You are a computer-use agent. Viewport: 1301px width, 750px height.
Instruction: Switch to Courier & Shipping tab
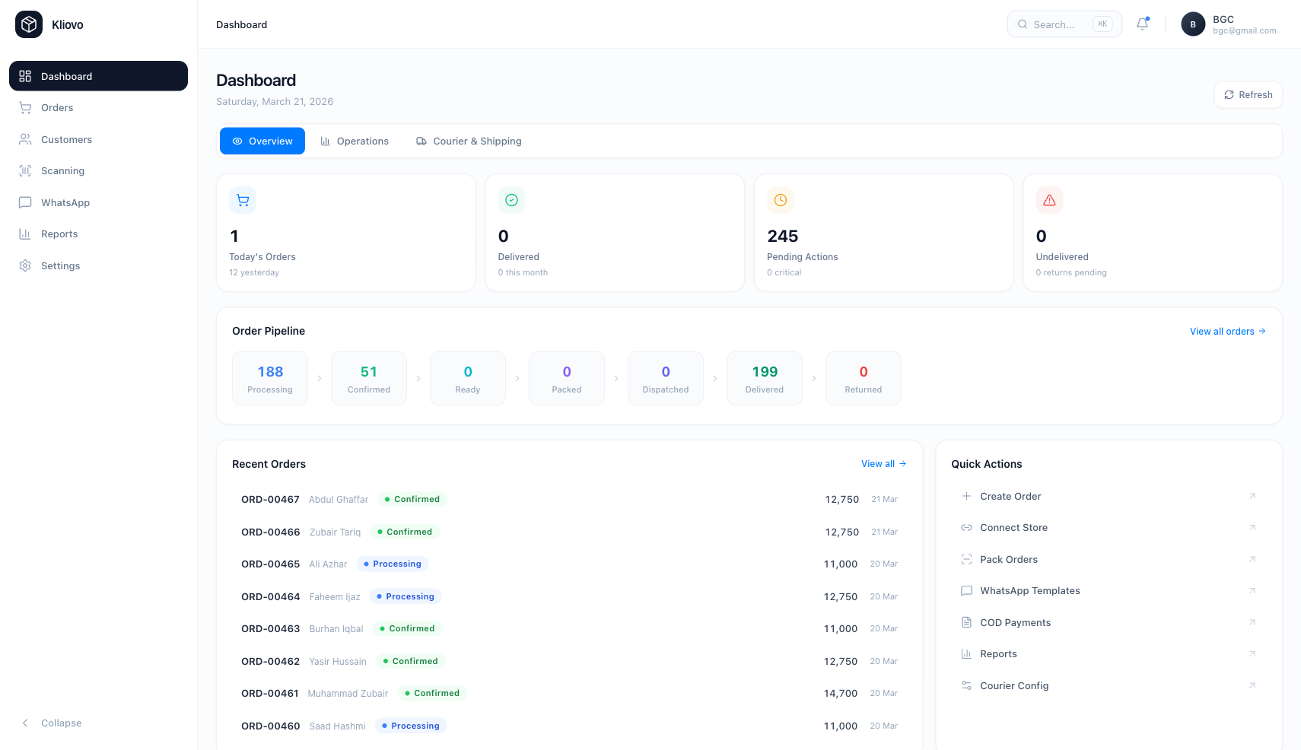[469, 141]
